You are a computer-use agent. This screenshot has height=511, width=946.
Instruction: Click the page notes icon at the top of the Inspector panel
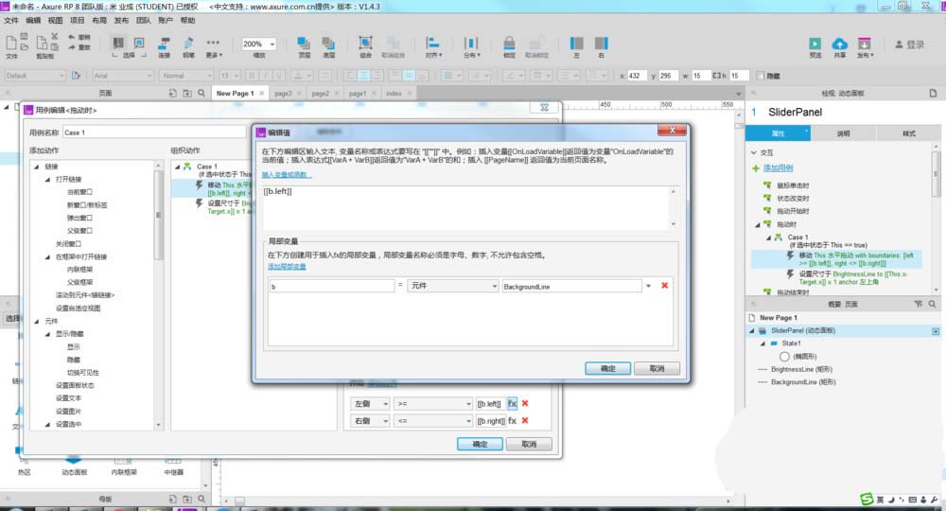pyautogui.click(x=933, y=93)
